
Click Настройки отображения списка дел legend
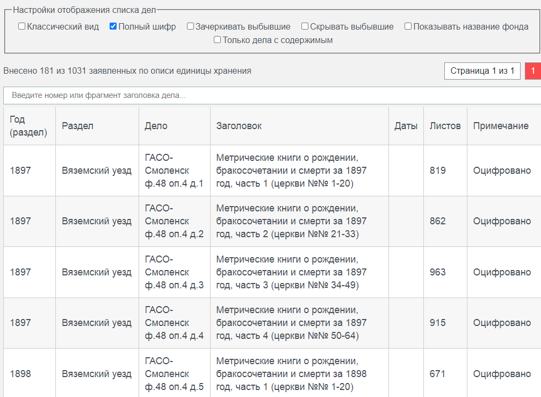coord(84,10)
